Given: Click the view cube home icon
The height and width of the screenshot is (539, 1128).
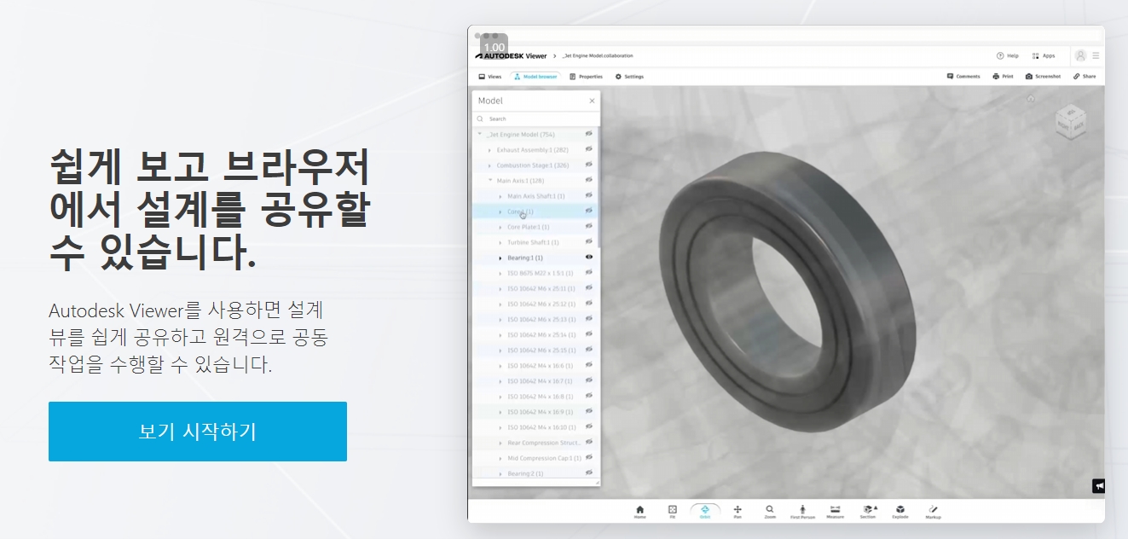Looking at the screenshot, I should pyautogui.click(x=1031, y=99).
